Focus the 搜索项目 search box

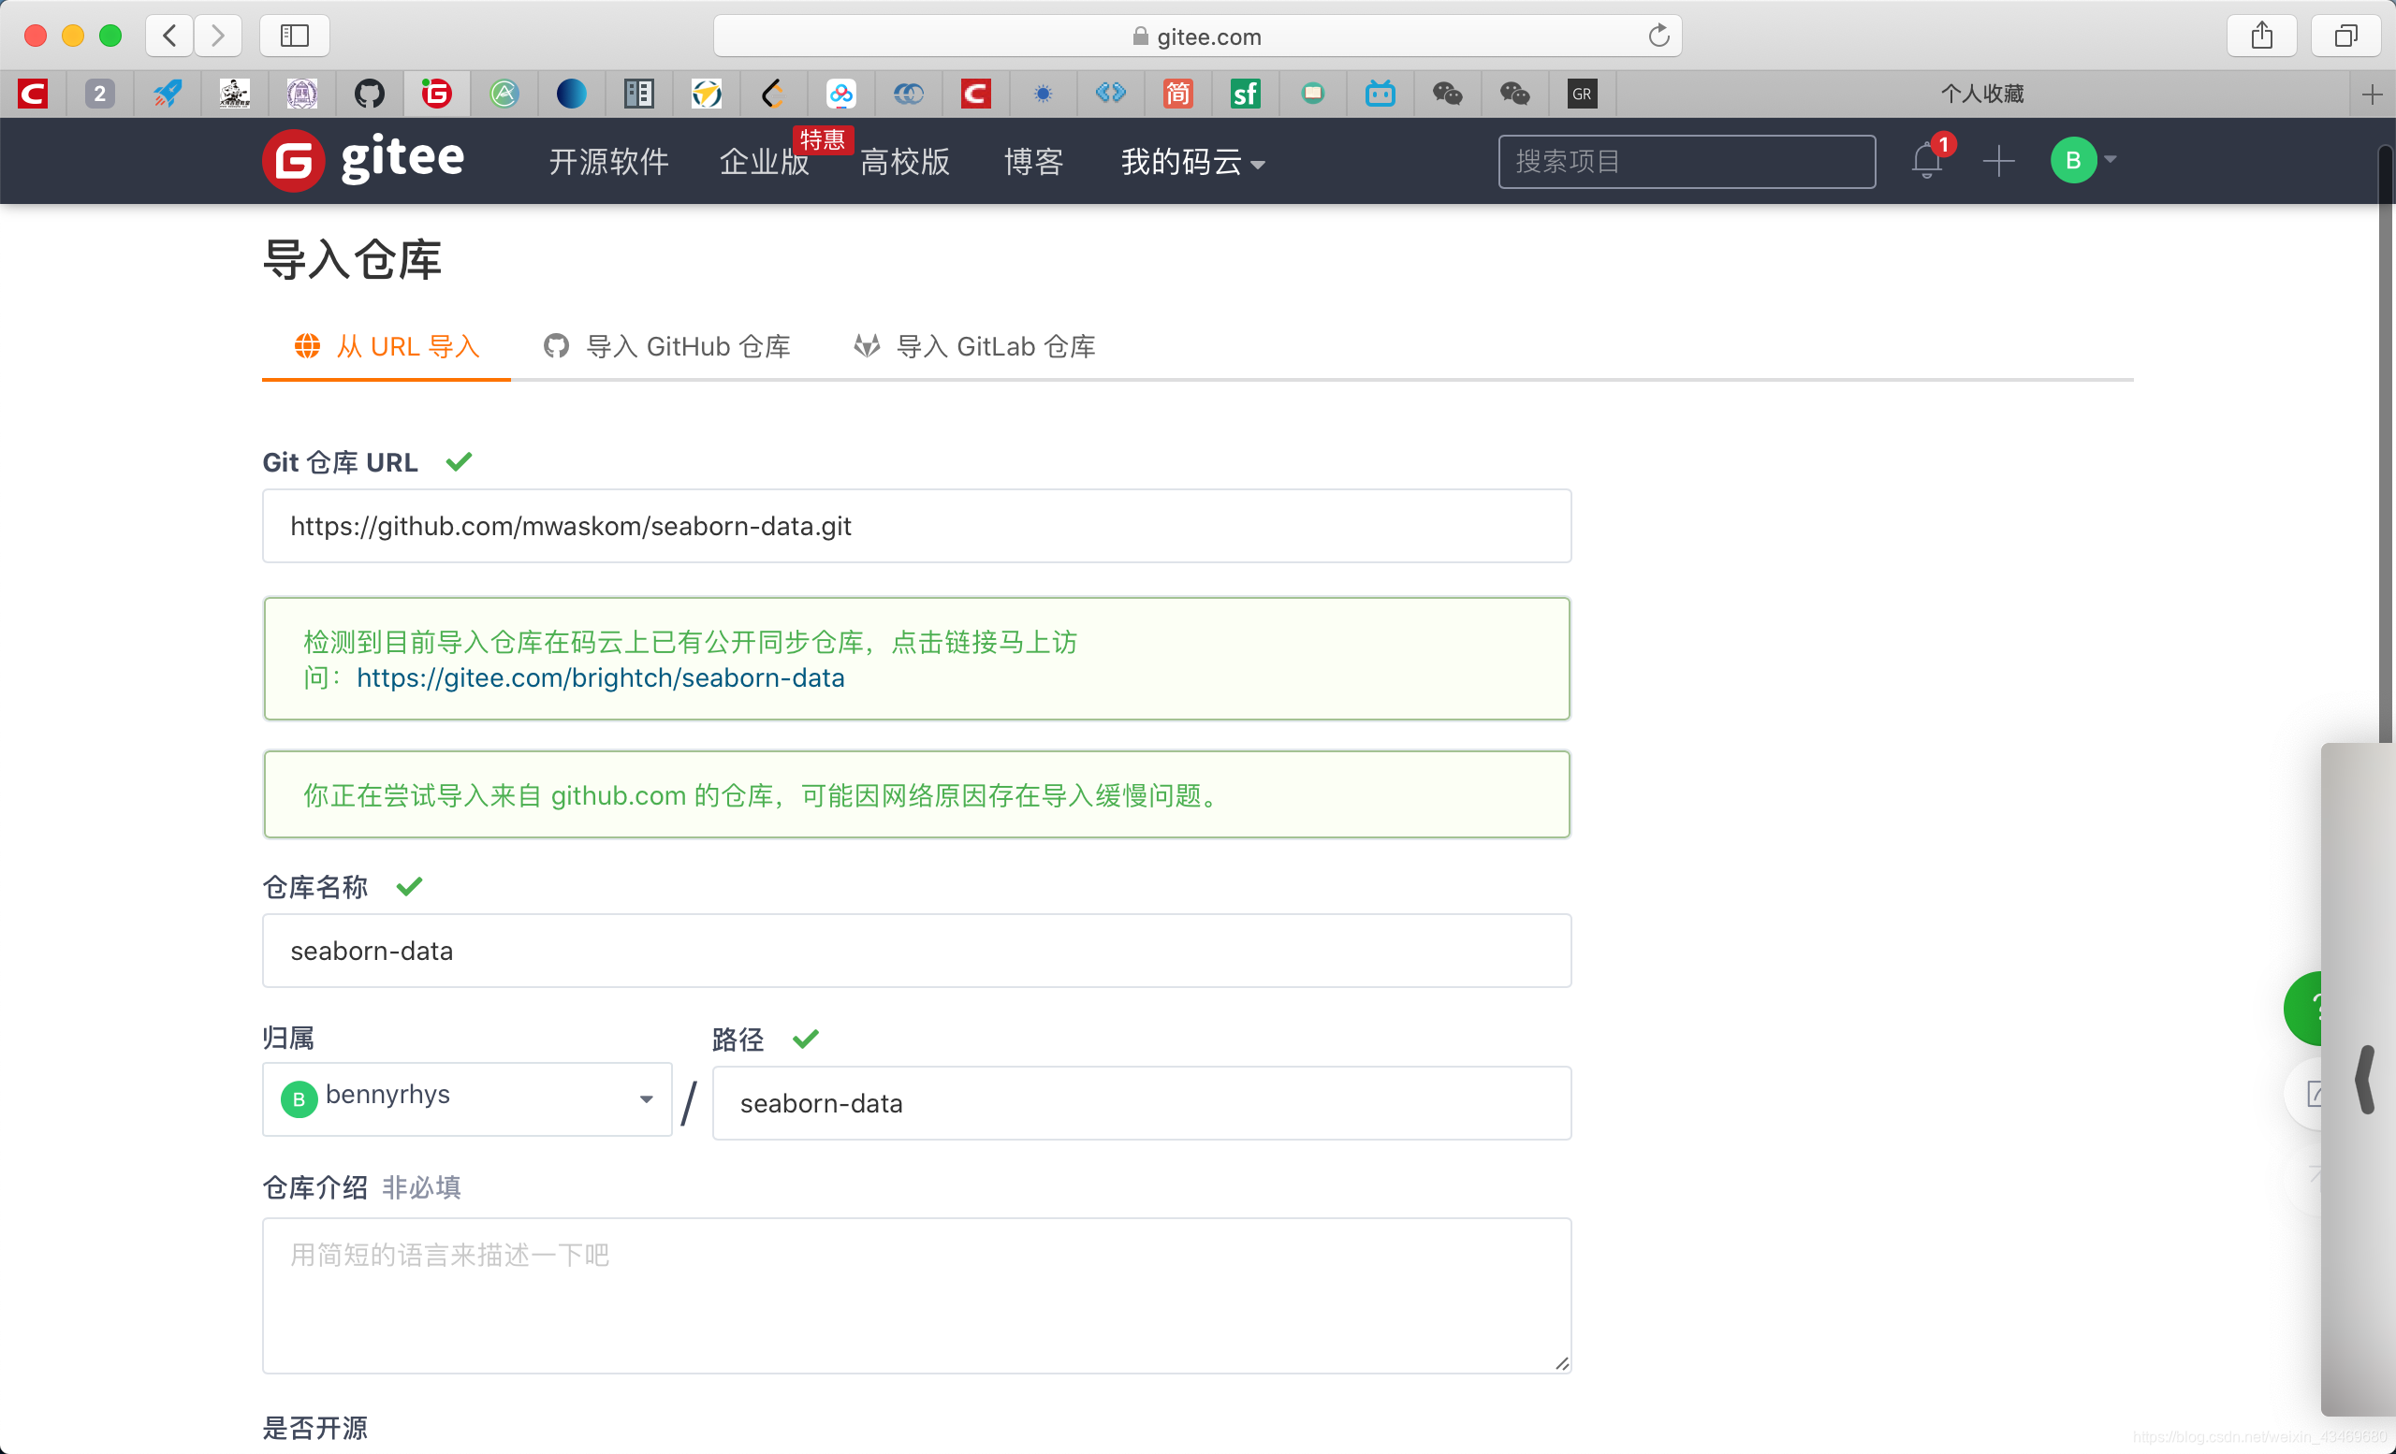(1687, 161)
